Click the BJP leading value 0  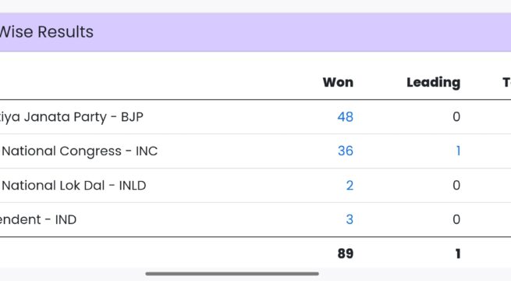456,117
